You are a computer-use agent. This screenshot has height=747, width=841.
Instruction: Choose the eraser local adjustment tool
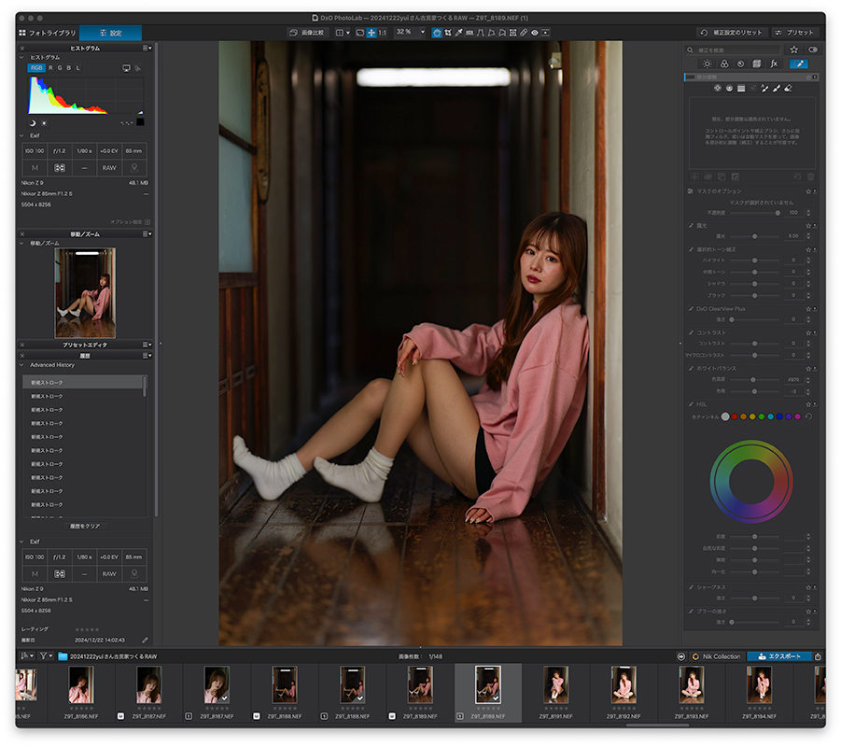[788, 88]
